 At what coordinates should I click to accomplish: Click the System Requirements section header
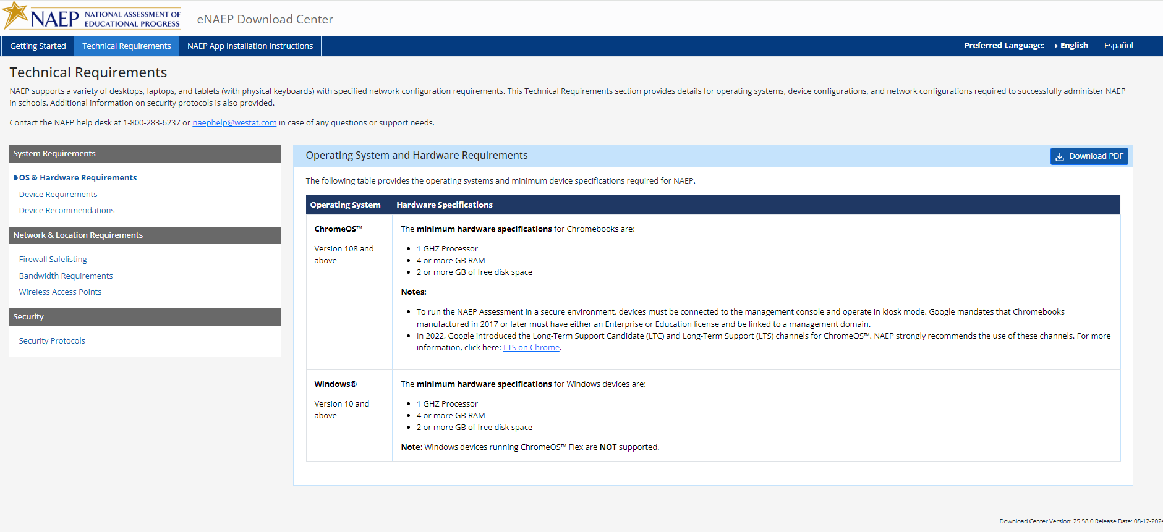point(145,154)
